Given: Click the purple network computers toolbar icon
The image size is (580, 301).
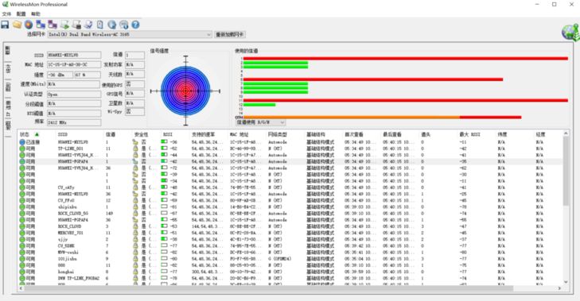Looking at the screenshot, I should click(53, 25).
